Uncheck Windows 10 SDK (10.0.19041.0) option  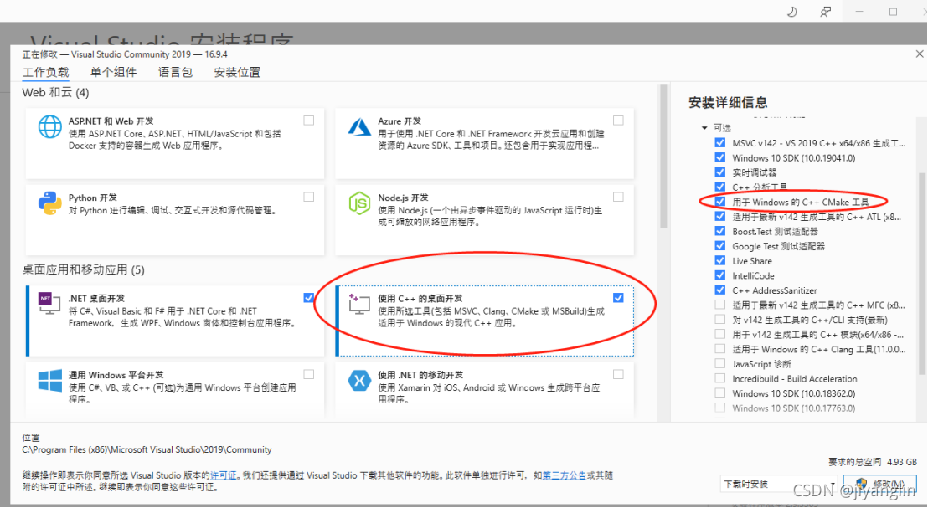719,157
